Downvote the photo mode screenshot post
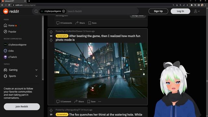Image resolution: width=208 pixels, height=117 pixels. click(51, 40)
